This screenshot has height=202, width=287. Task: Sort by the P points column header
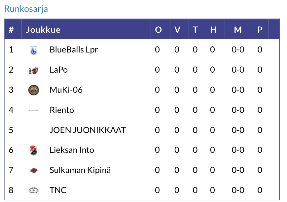point(260,30)
